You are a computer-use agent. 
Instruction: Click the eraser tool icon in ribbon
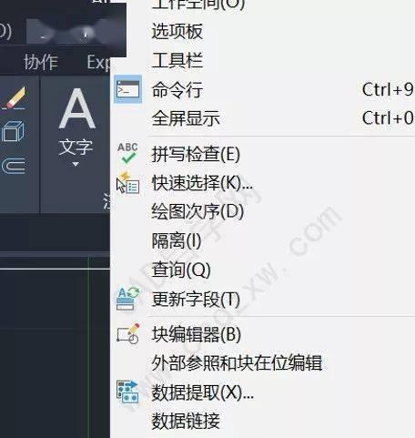click(x=15, y=97)
